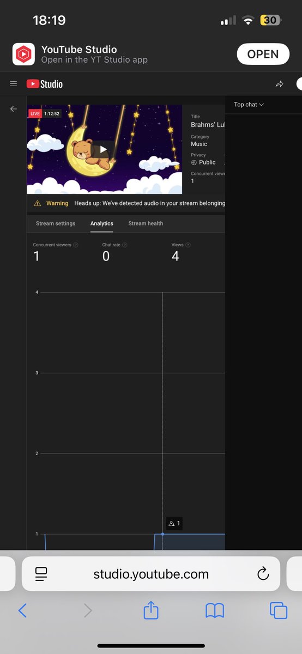Tap the Safari page format menu icon
The height and width of the screenshot is (654, 302).
point(41,574)
